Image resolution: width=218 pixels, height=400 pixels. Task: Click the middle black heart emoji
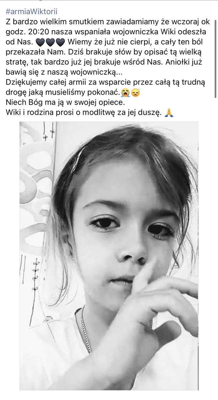point(50,42)
